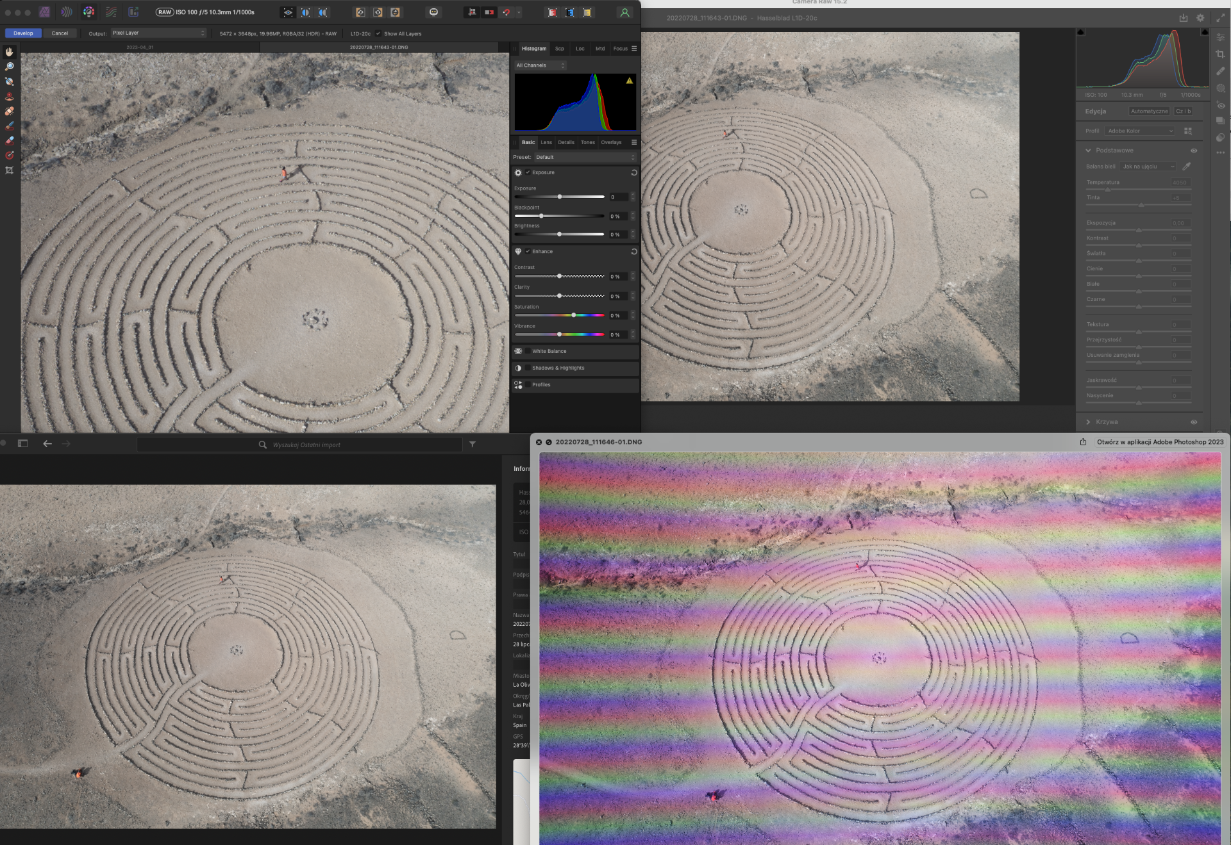This screenshot has width=1231, height=845.
Task: Click split view compare icon
Action: pos(305,12)
